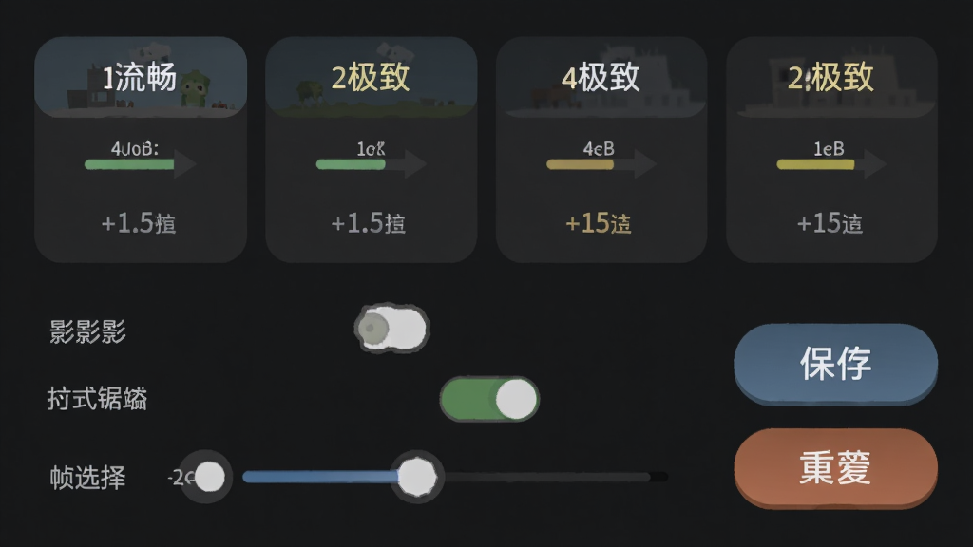
Task: Select the rightmost 2极致 preset card
Action: 831,149
